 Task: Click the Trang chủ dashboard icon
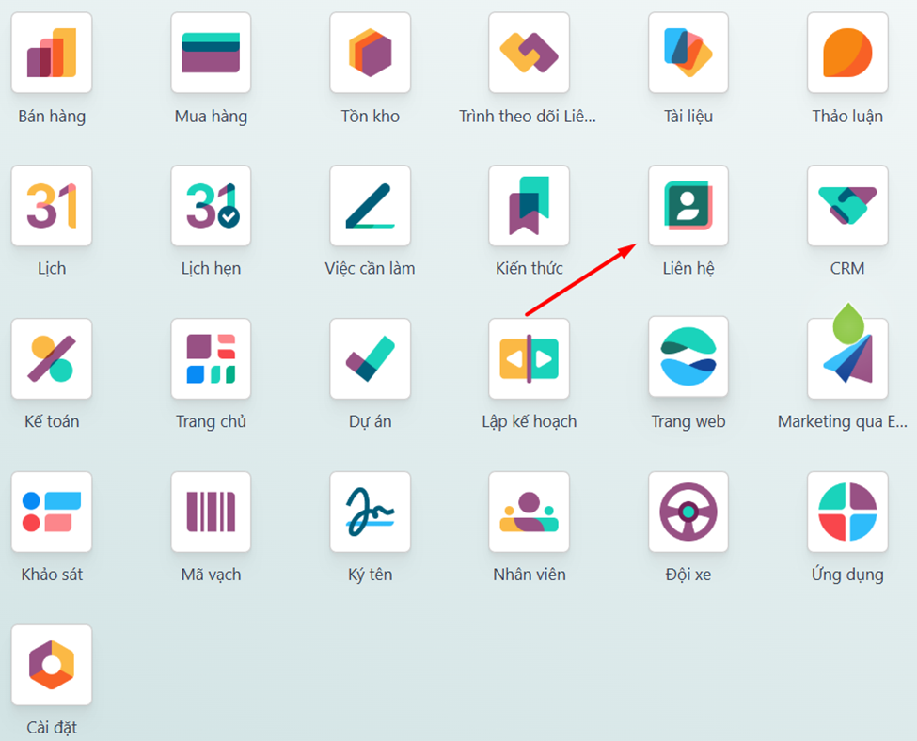pos(211,358)
